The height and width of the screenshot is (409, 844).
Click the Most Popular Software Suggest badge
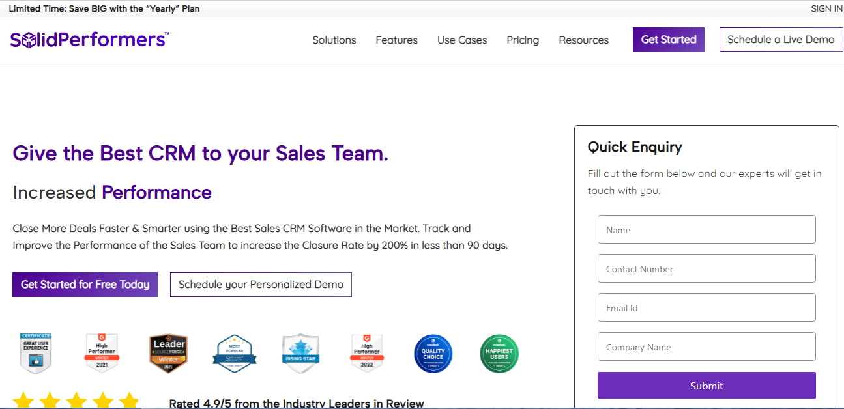click(x=235, y=354)
